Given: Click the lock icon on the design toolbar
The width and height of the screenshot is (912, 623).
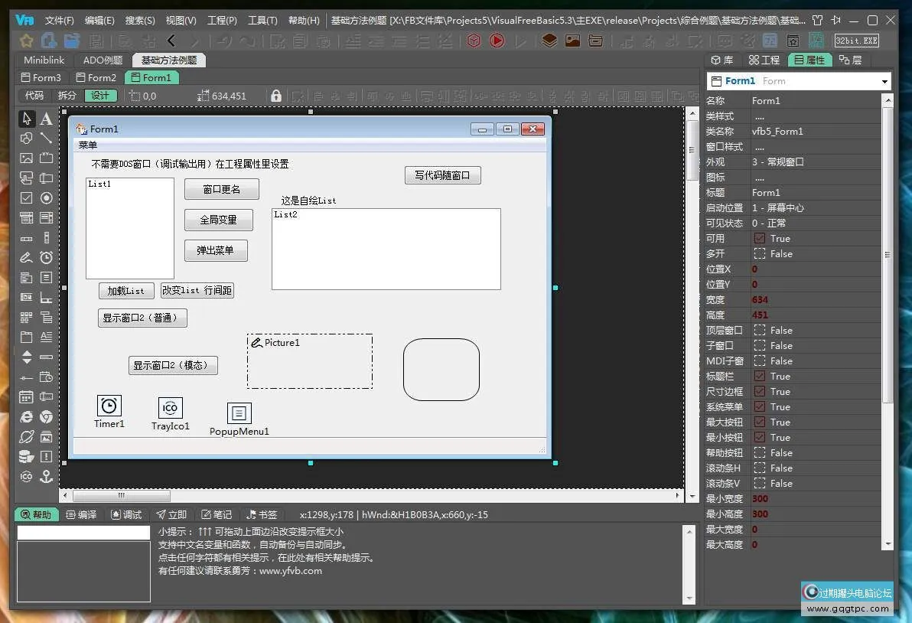Looking at the screenshot, I should click(x=275, y=96).
